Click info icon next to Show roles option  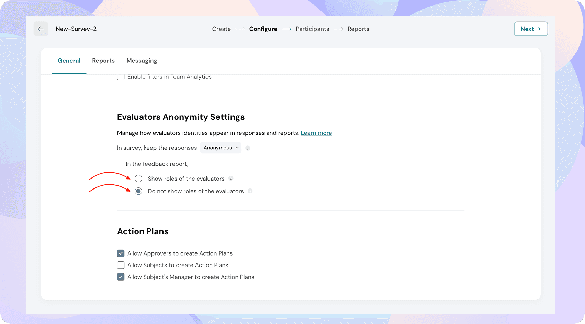(231, 178)
